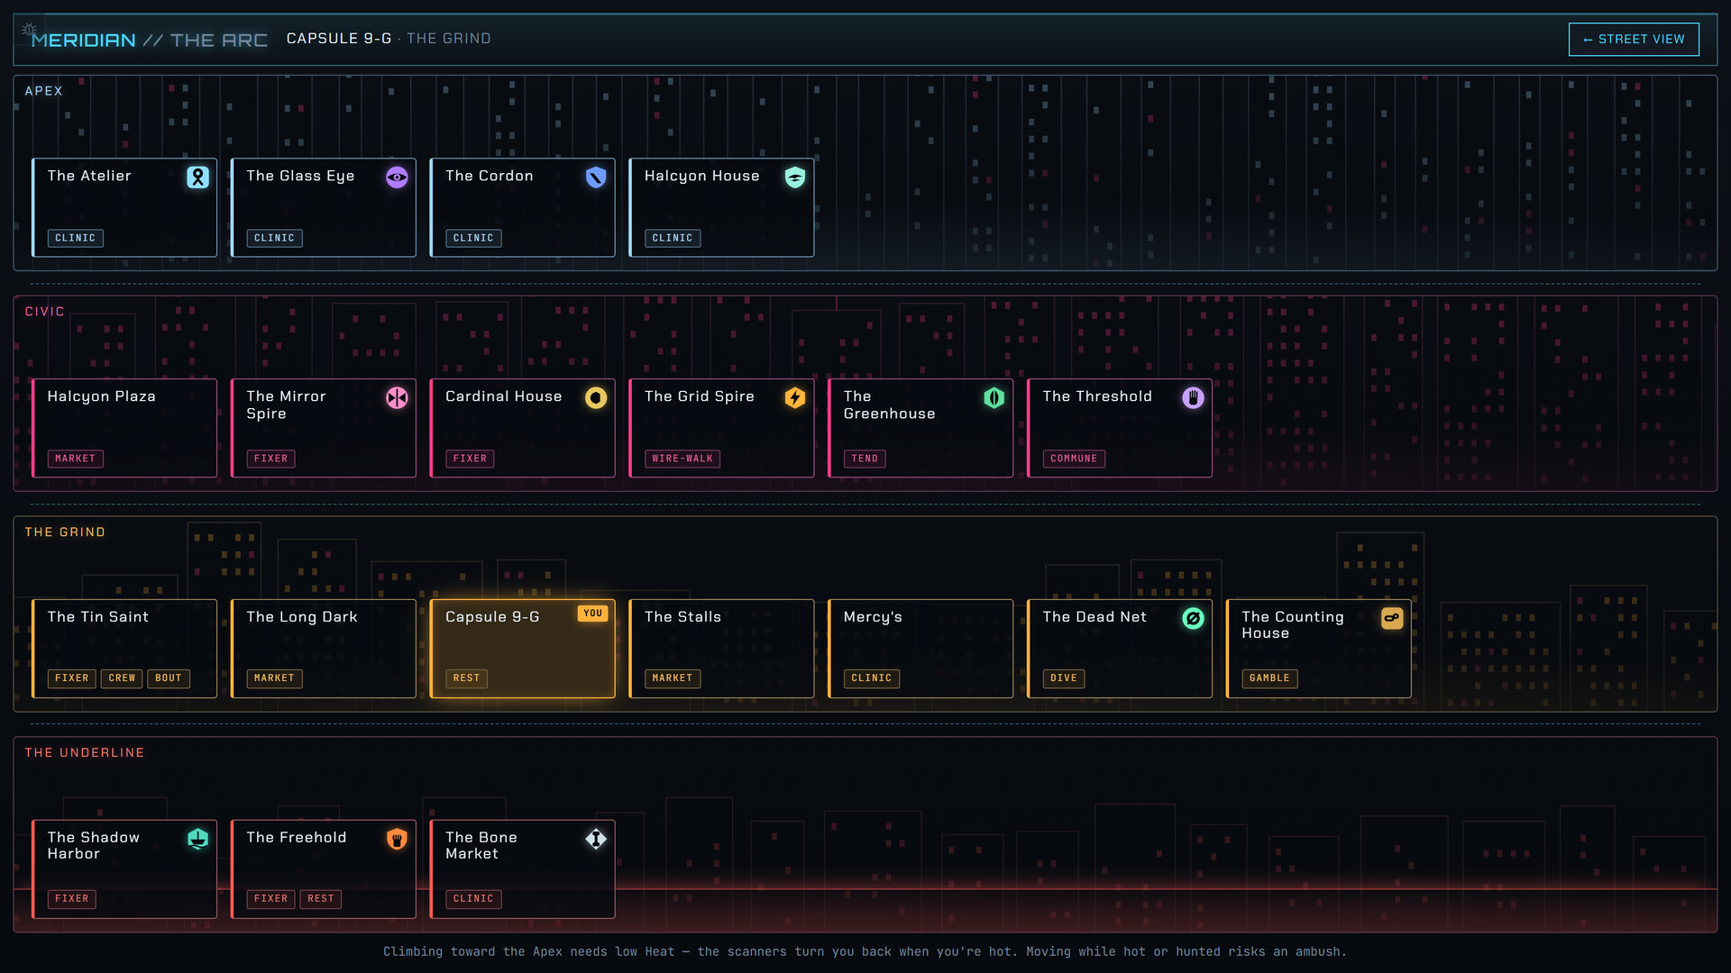Click the WIRE-WALK tag on The Grid Spire
The height and width of the screenshot is (973, 1731).
pos(682,459)
